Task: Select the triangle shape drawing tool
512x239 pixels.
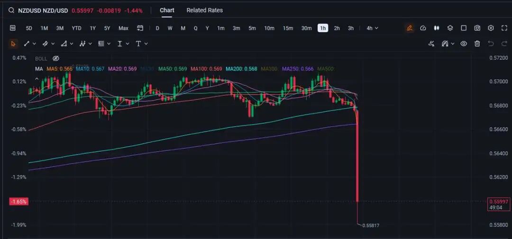Action: 64,44
